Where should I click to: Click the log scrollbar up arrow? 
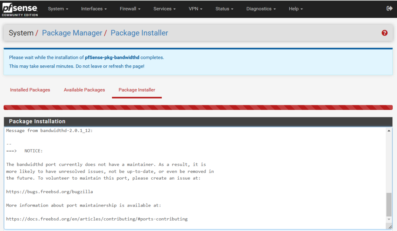tap(388, 131)
